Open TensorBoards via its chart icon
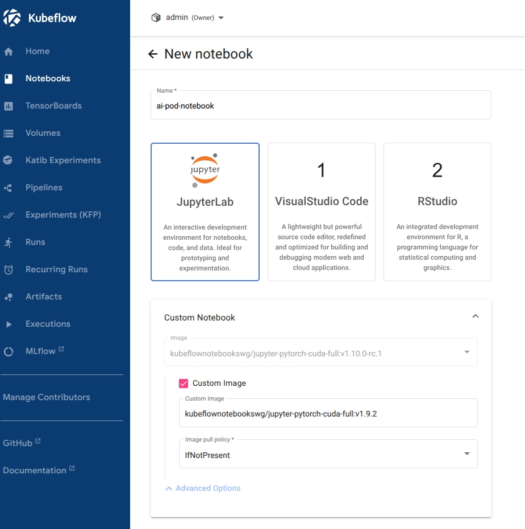Image resolution: width=525 pixels, height=529 pixels. coord(9,106)
